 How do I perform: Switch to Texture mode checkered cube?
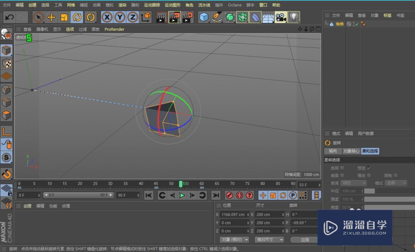pos(6,63)
